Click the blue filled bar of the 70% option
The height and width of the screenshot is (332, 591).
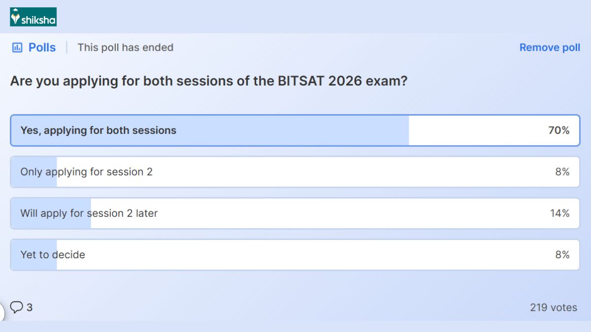click(295, 130)
